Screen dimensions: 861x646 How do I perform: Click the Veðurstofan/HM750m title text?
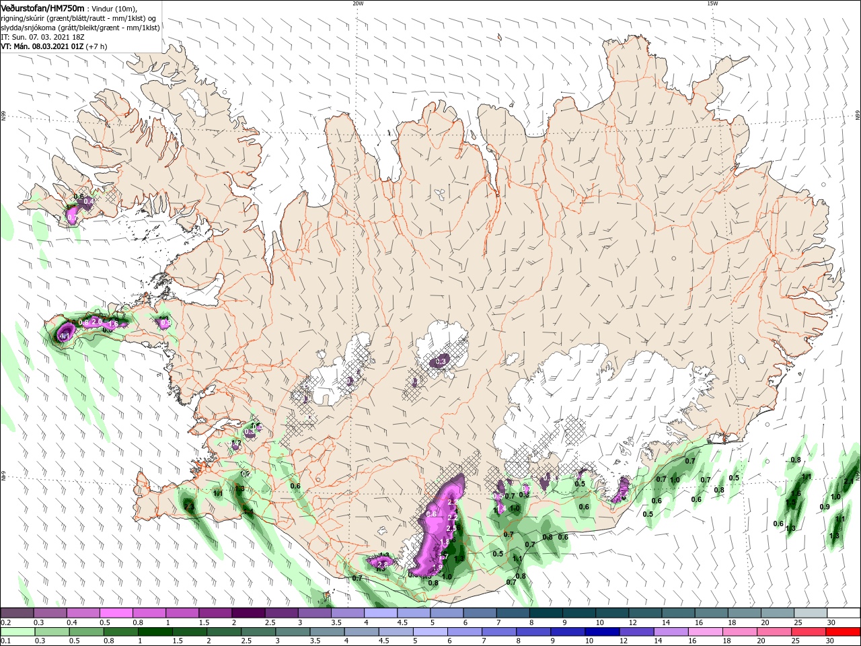coord(42,7)
